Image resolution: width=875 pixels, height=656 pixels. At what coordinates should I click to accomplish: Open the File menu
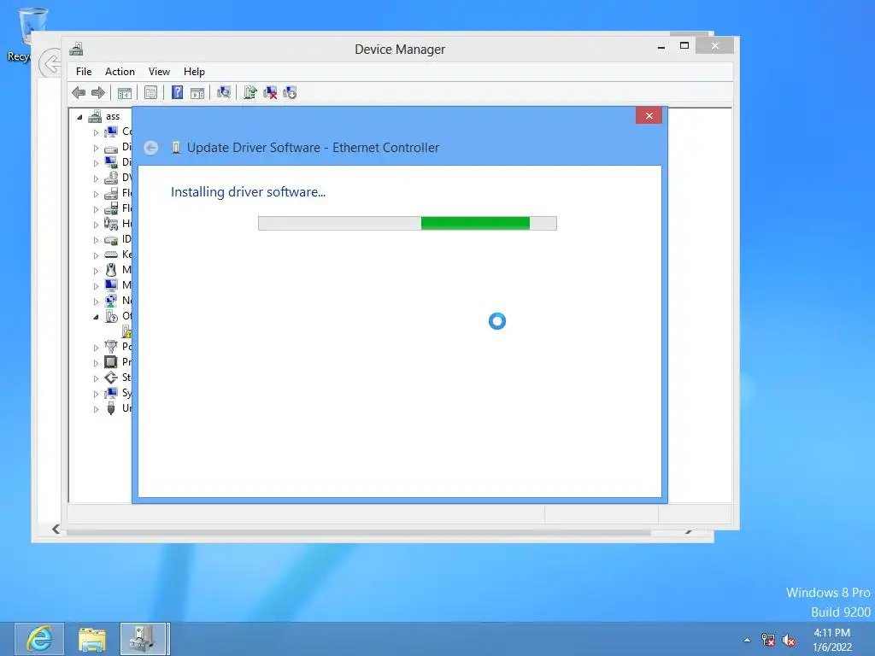click(84, 72)
